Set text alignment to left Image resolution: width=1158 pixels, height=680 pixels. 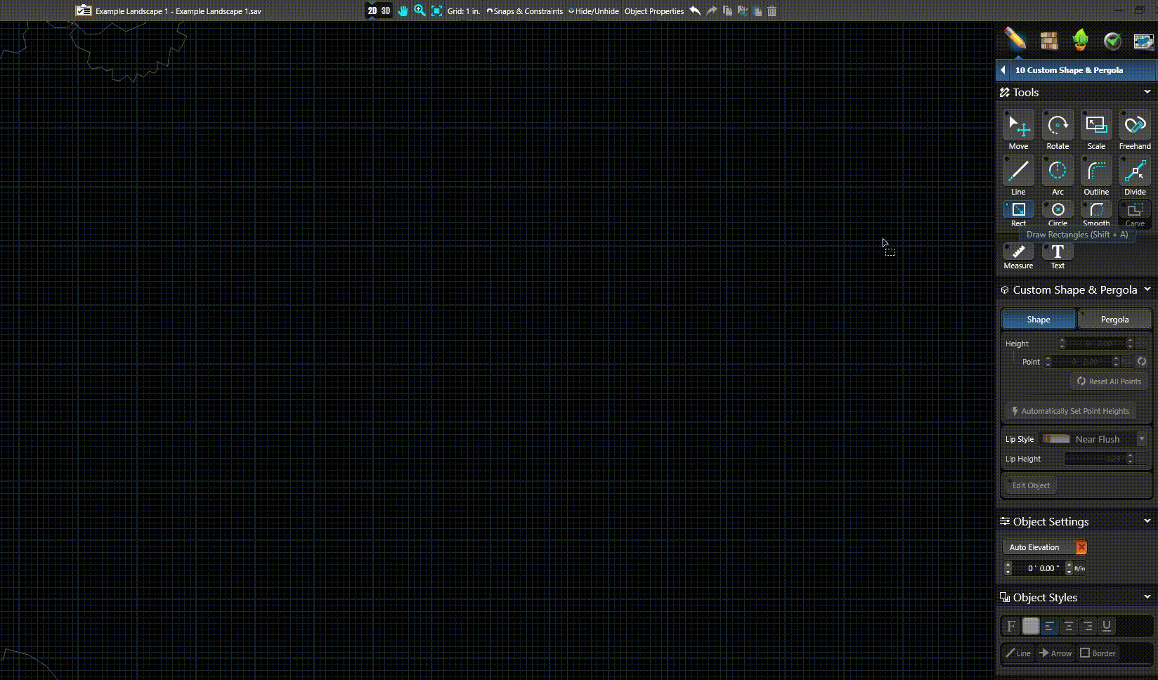1049,626
